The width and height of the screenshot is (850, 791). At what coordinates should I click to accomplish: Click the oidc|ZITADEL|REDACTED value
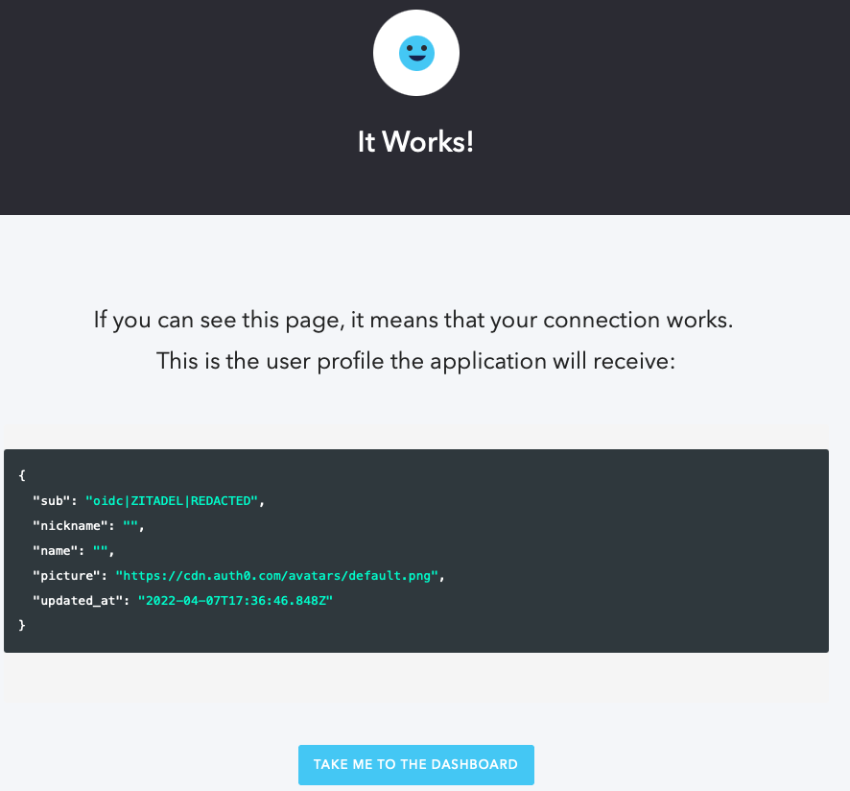pyautogui.click(x=172, y=500)
